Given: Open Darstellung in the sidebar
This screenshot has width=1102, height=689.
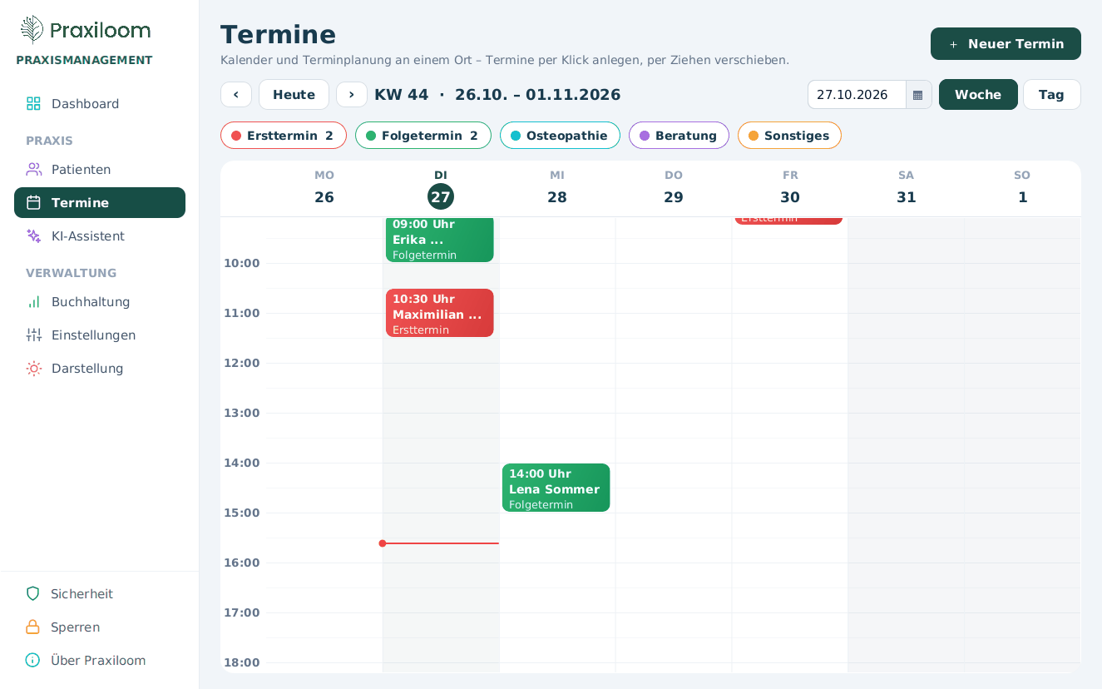Looking at the screenshot, I should pyautogui.click(x=100, y=368).
